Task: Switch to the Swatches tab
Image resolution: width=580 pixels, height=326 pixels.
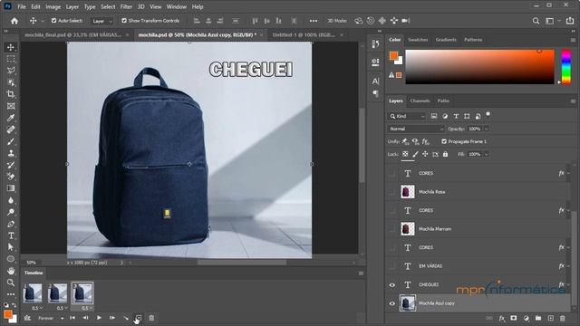Action: click(x=418, y=40)
